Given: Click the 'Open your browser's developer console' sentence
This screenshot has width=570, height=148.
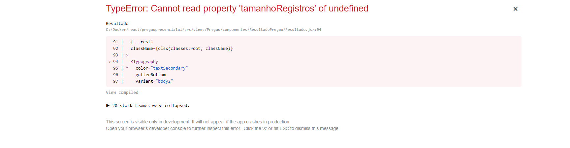Looking at the screenshot, I should (173, 128).
